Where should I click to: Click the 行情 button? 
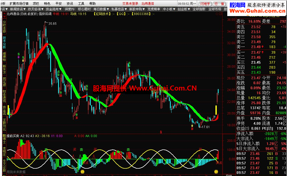click(219, 4)
